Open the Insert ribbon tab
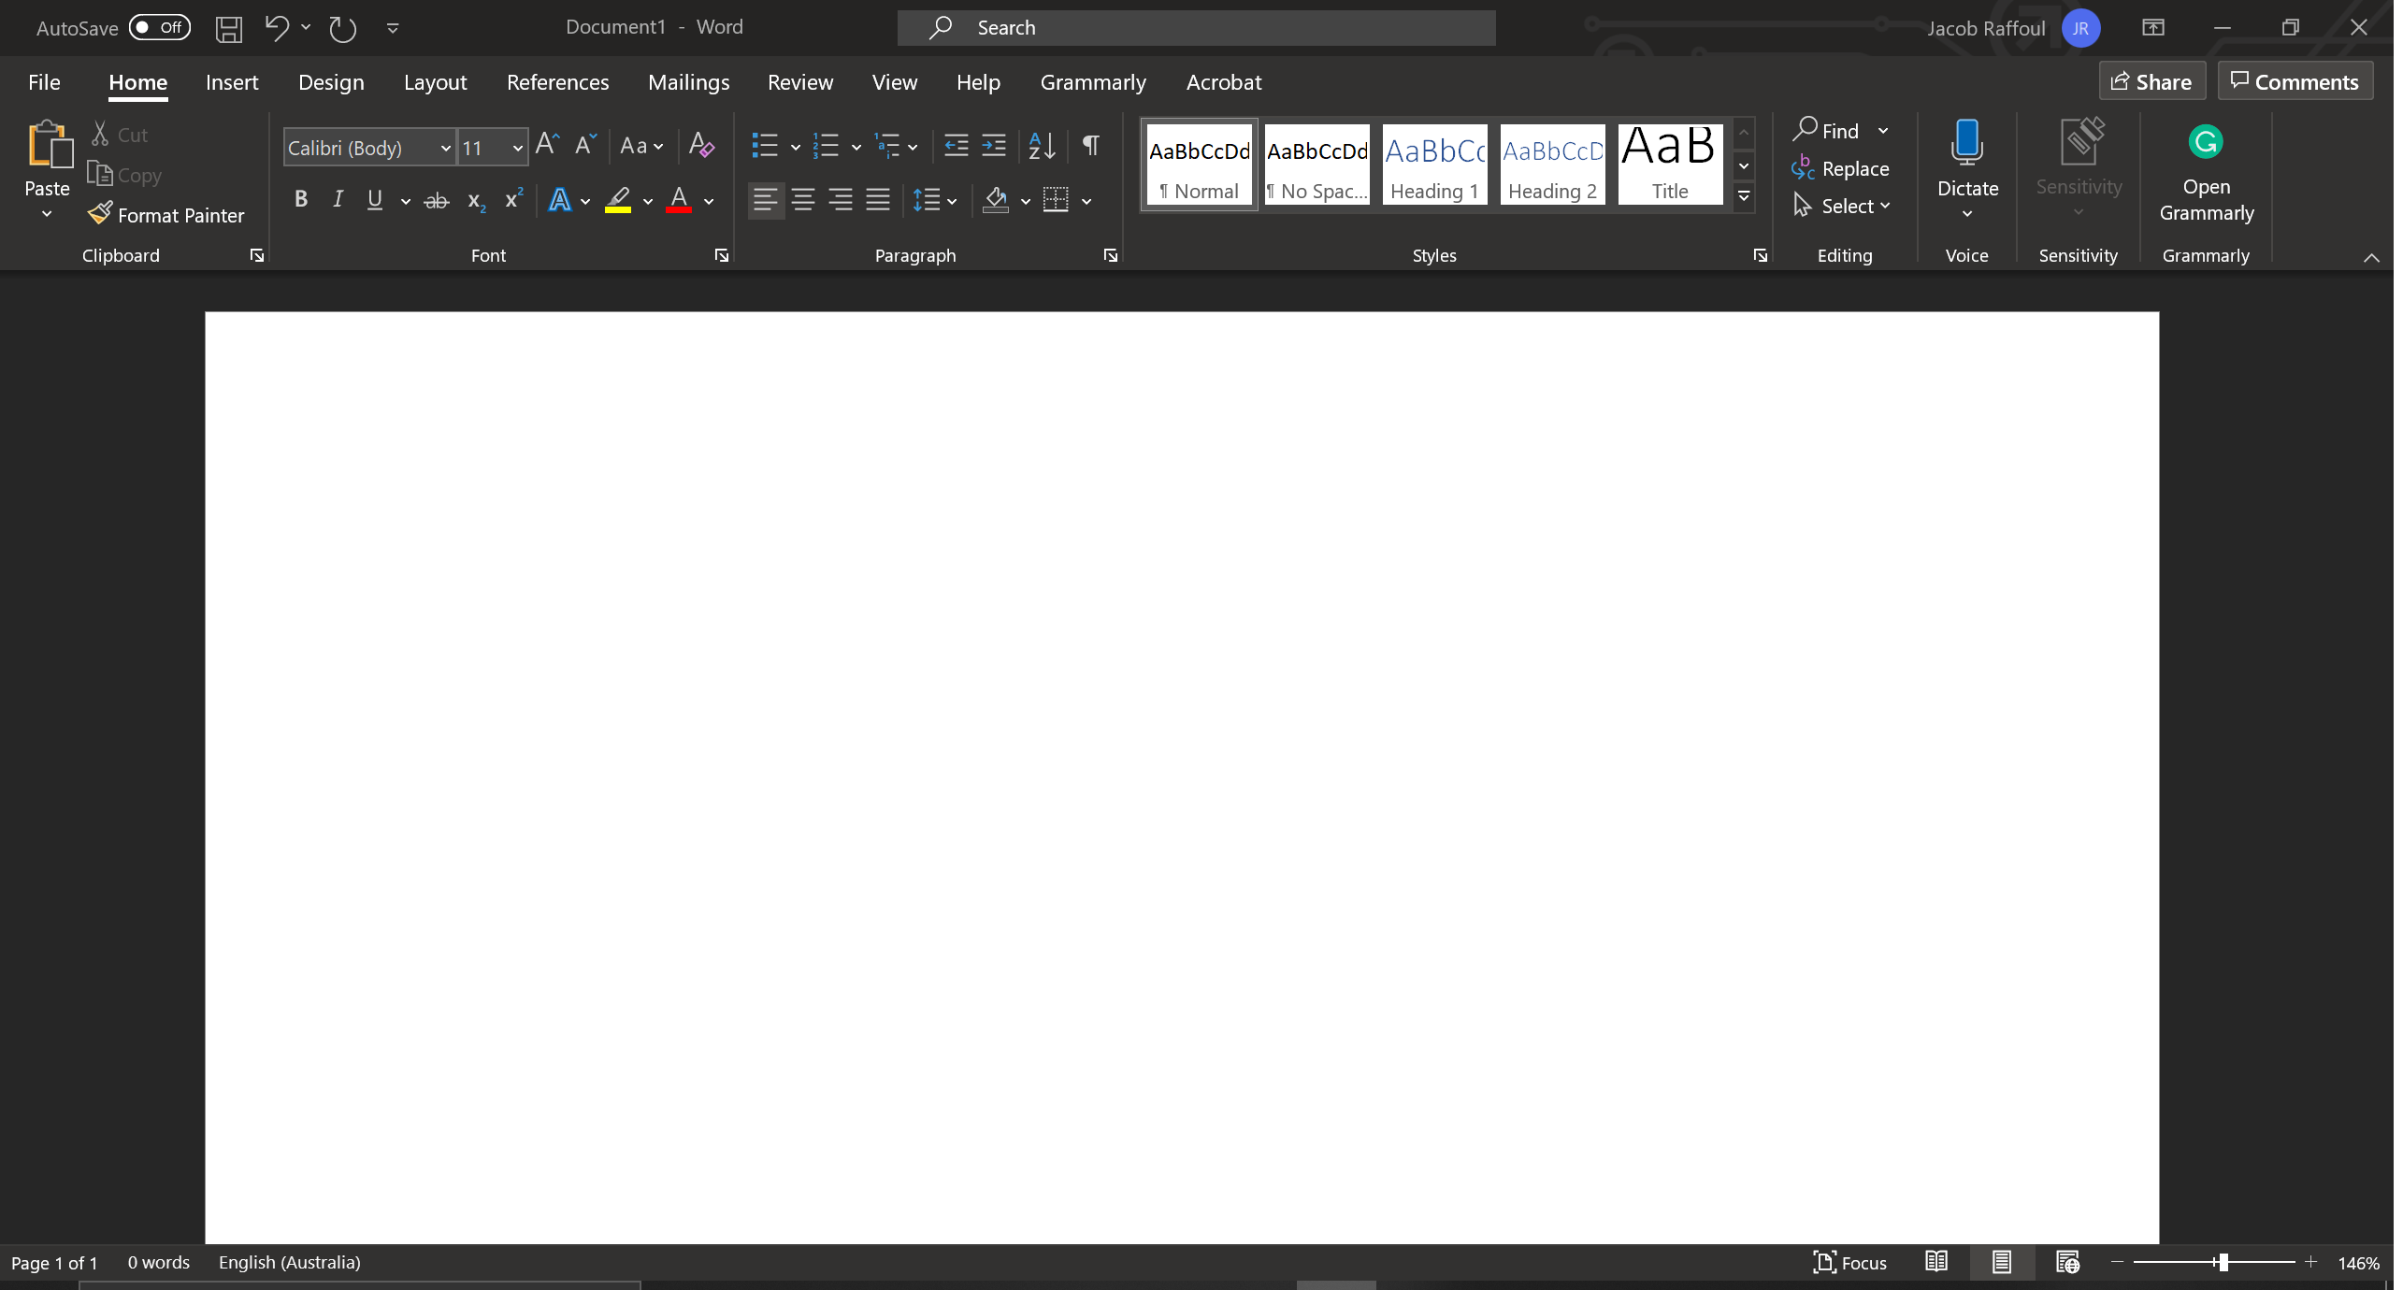The height and width of the screenshot is (1290, 2403). pyautogui.click(x=232, y=82)
